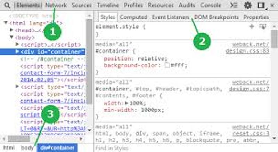Switch to the Network tab

coord(56,5)
